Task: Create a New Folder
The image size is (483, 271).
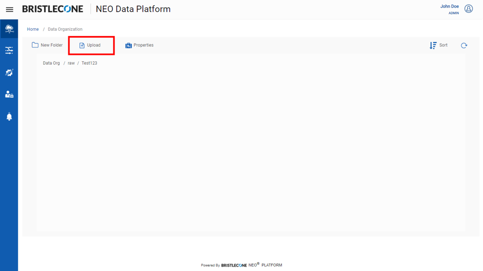Action: 47,45
